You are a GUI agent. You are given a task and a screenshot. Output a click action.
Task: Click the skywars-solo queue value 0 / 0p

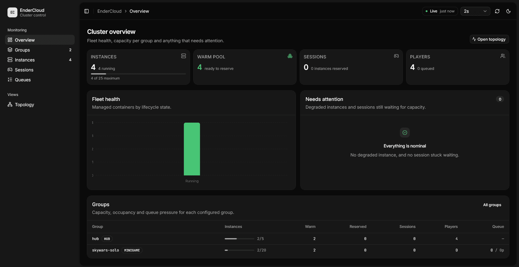[497, 250]
